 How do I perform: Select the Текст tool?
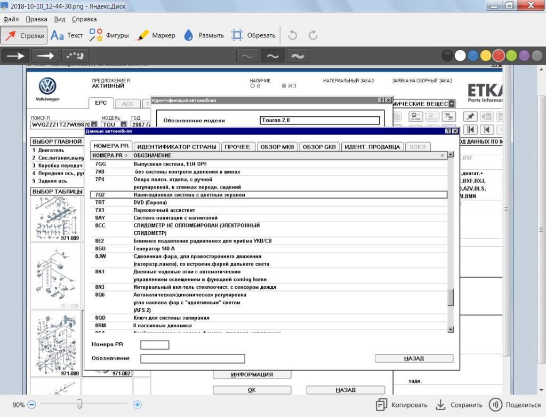[x=67, y=36]
